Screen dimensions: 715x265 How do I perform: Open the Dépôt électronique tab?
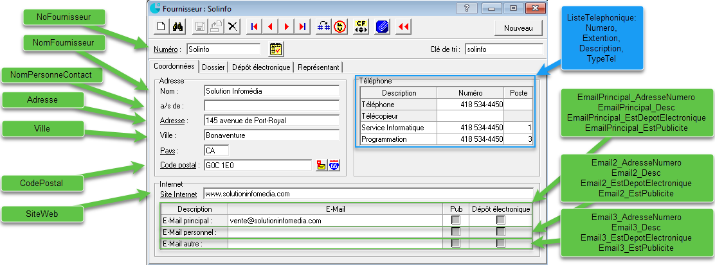(262, 67)
